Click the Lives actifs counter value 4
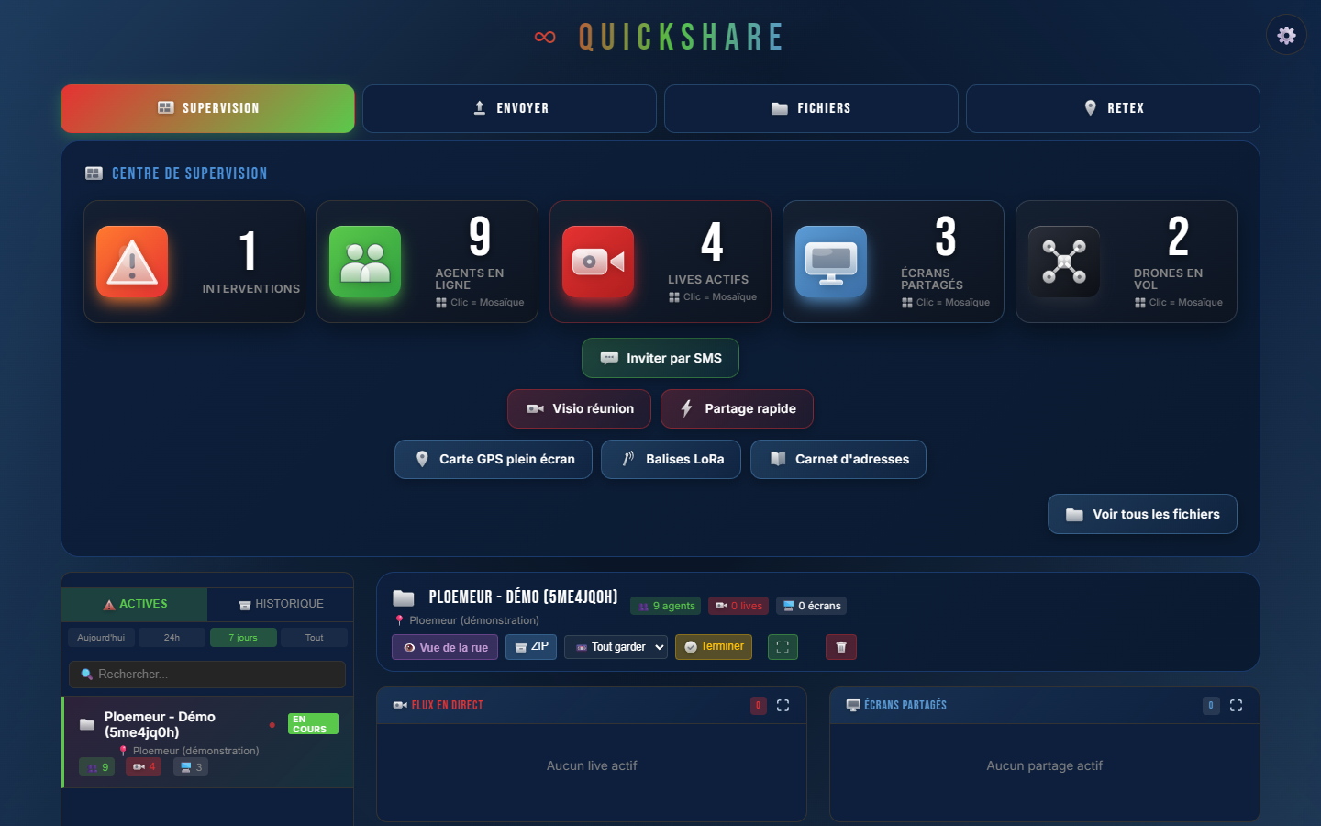The height and width of the screenshot is (826, 1321). coord(712,241)
